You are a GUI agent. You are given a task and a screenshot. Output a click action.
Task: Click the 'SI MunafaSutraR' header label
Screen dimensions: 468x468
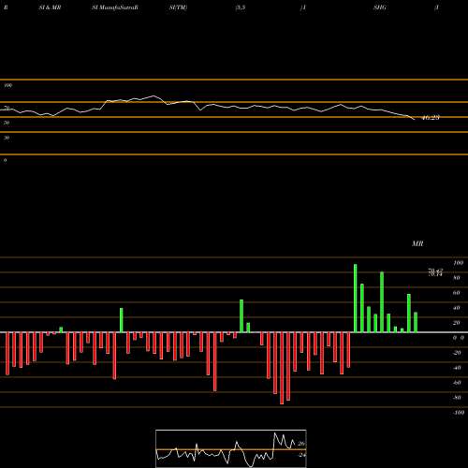[x=115, y=7]
